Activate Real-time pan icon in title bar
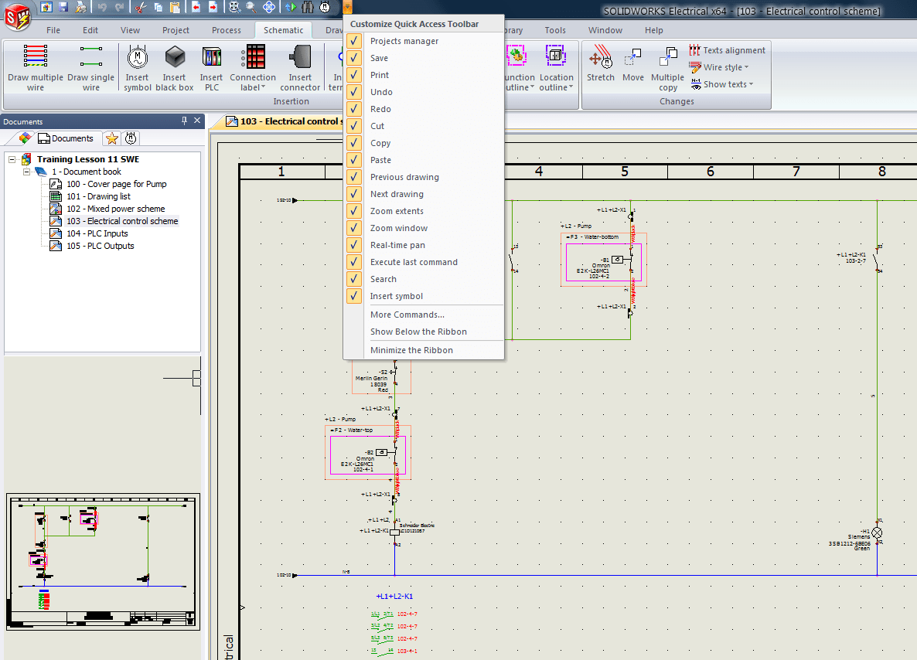Image resolution: width=917 pixels, height=660 pixels. 269,7
